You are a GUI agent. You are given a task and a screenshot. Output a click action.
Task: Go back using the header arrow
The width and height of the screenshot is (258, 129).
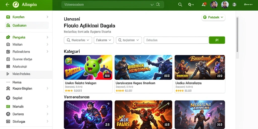point(7,5)
